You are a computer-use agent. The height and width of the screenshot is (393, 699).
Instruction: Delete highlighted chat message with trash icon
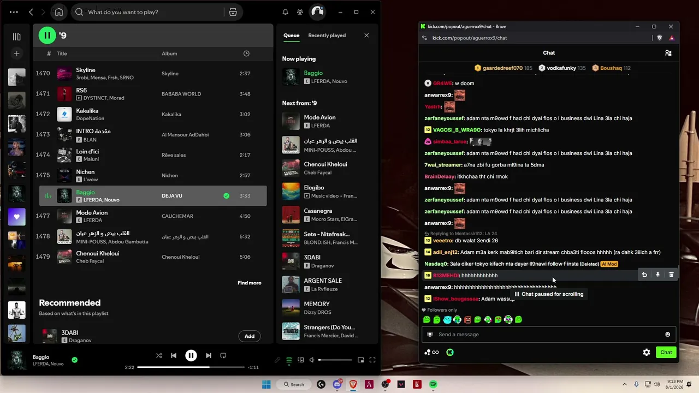tap(671, 275)
